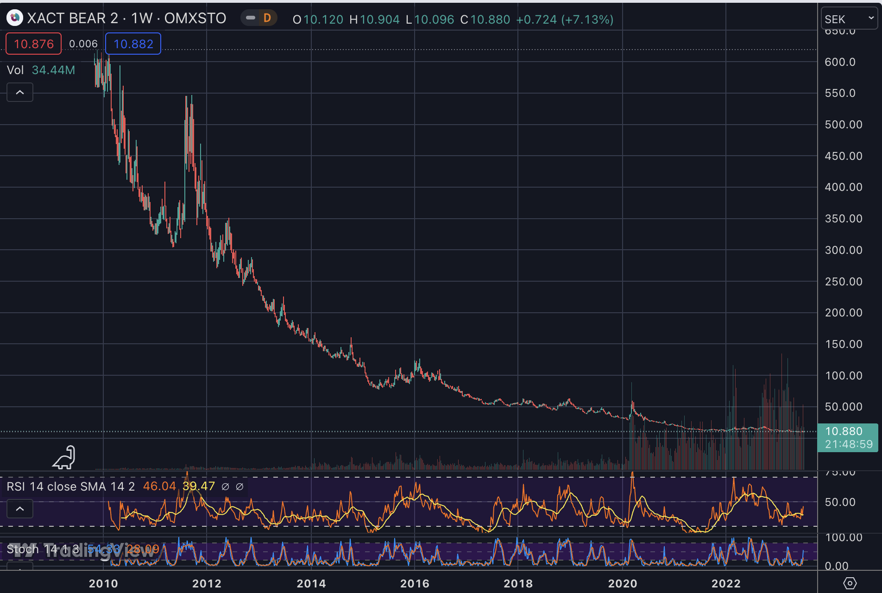
Task: Click the 50.000 price axis label of the main chart
Action: 844,407
